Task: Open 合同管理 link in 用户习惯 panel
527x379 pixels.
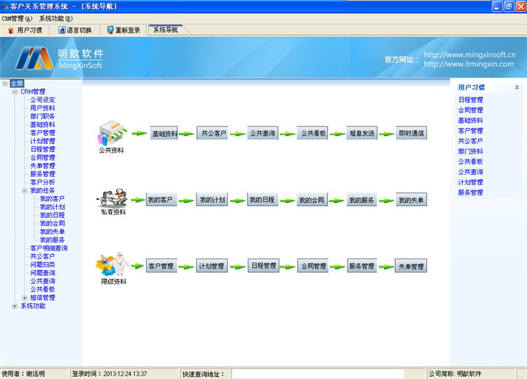Action: 470,110
